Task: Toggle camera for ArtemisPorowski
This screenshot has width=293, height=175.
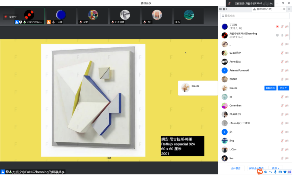Action: click(x=287, y=70)
